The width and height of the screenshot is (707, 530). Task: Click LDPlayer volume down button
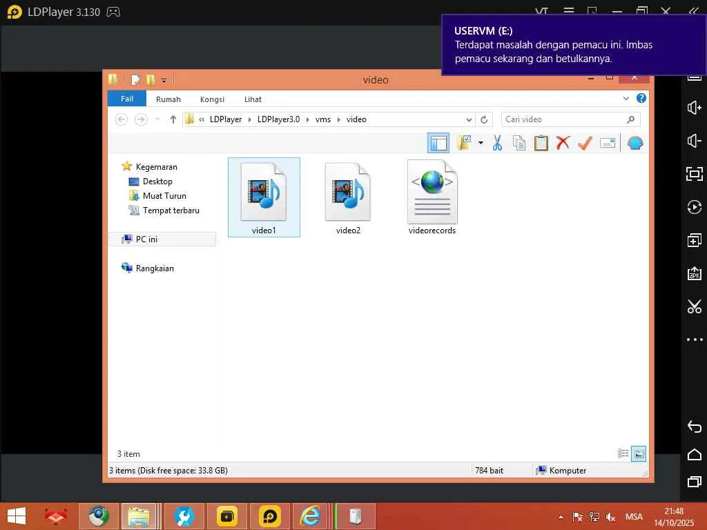(694, 141)
